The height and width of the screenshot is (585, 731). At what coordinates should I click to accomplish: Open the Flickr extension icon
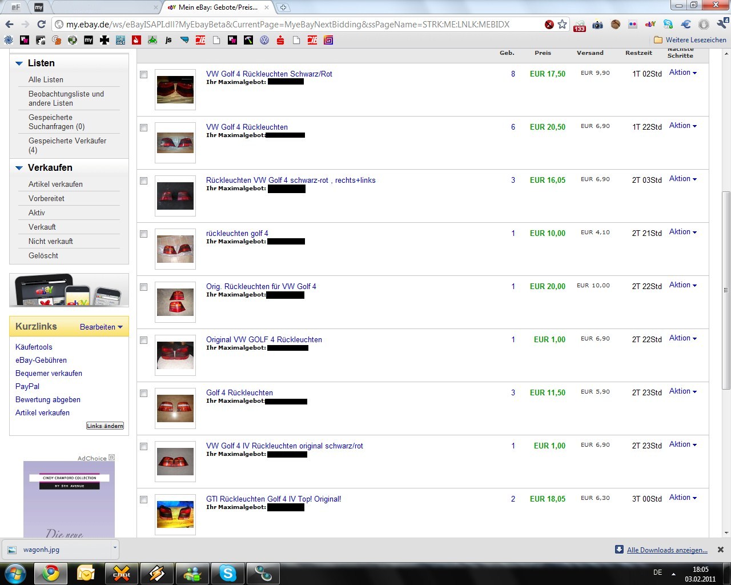(633, 25)
